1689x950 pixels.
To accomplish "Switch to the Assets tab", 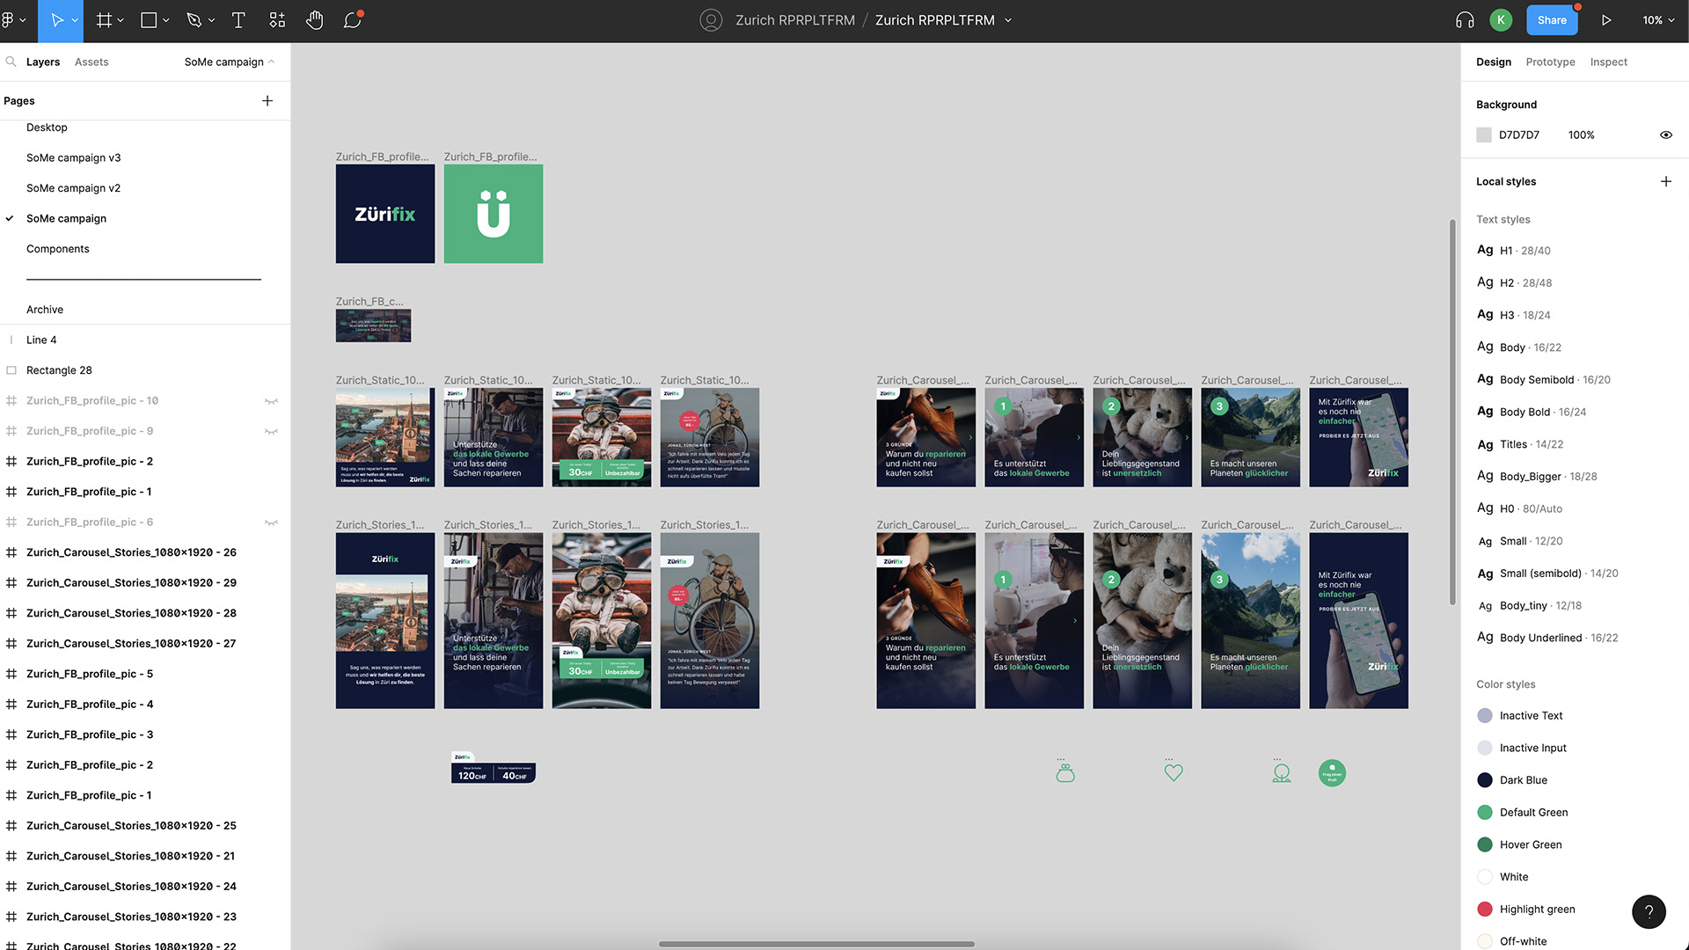I will tap(91, 62).
